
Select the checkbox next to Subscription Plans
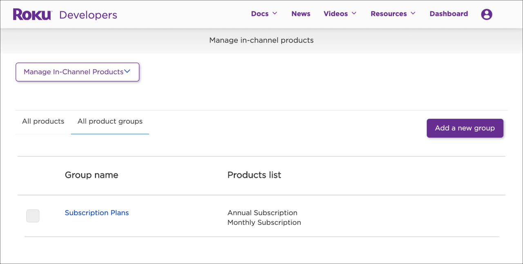33,216
